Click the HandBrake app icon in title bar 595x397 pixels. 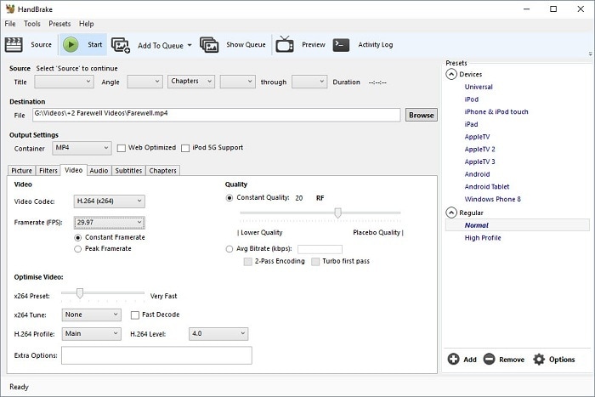pyautogui.click(x=10, y=9)
